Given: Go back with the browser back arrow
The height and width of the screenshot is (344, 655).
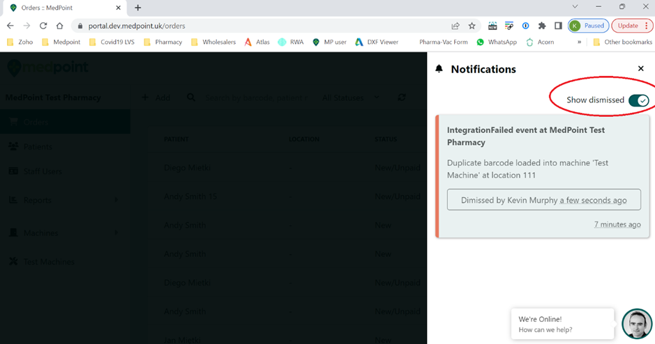Looking at the screenshot, I should (10, 26).
